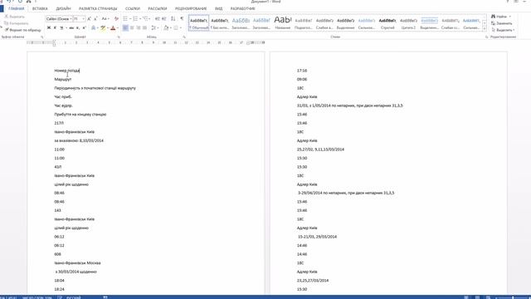Viewport: 531px width, 299px height.
Task: Justify the paragraph text
Action: pyautogui.click(x=145, y=27)
